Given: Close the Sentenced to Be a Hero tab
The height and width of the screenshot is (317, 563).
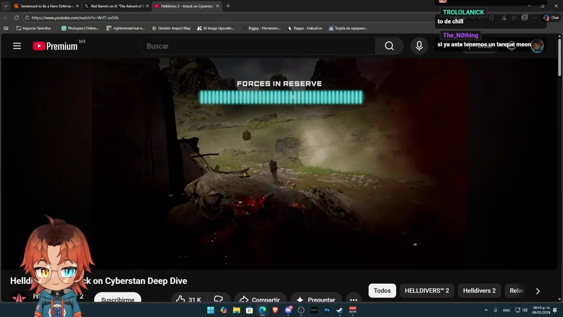Looking at the screenshot, I should (77, 6).
